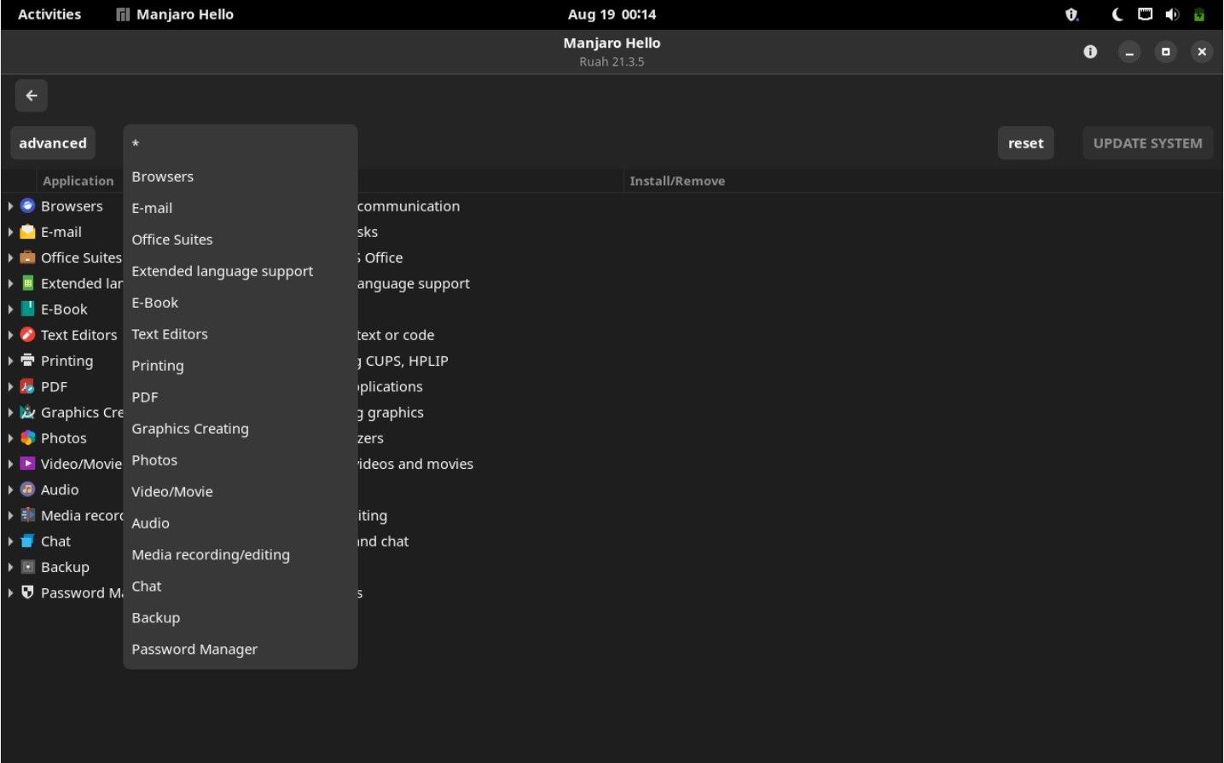Viewport: 1224px width, 763px height.
Task: Go back using the arrow button
Action: pyautogui.click(x=32, y=95)
